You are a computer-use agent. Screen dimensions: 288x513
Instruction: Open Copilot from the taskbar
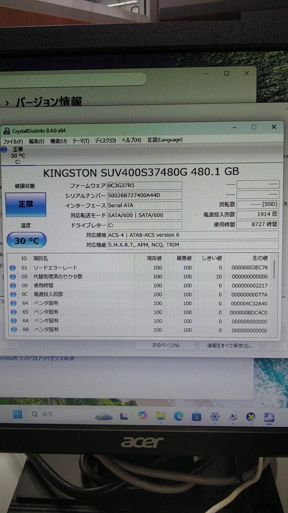[x=143, y=415]
